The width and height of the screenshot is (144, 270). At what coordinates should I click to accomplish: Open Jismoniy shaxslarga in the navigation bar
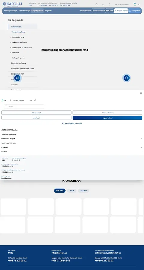pyautogui.click(x=10, y=11)
